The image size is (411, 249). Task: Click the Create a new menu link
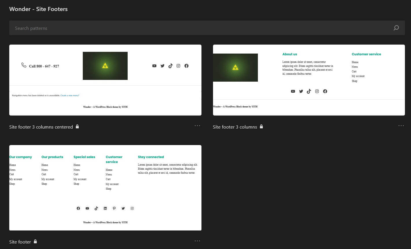click(70, 95)
